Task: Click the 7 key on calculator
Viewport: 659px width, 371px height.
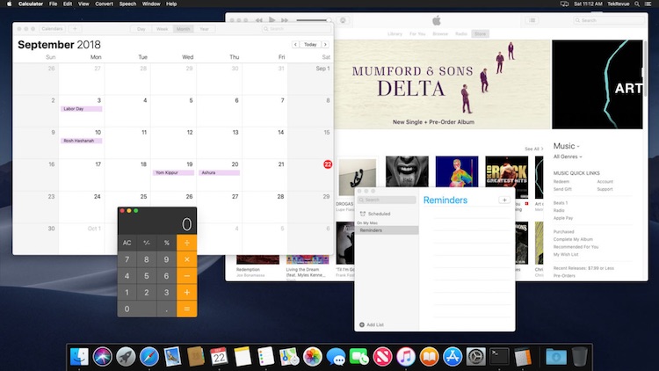Action: point(127,259)
